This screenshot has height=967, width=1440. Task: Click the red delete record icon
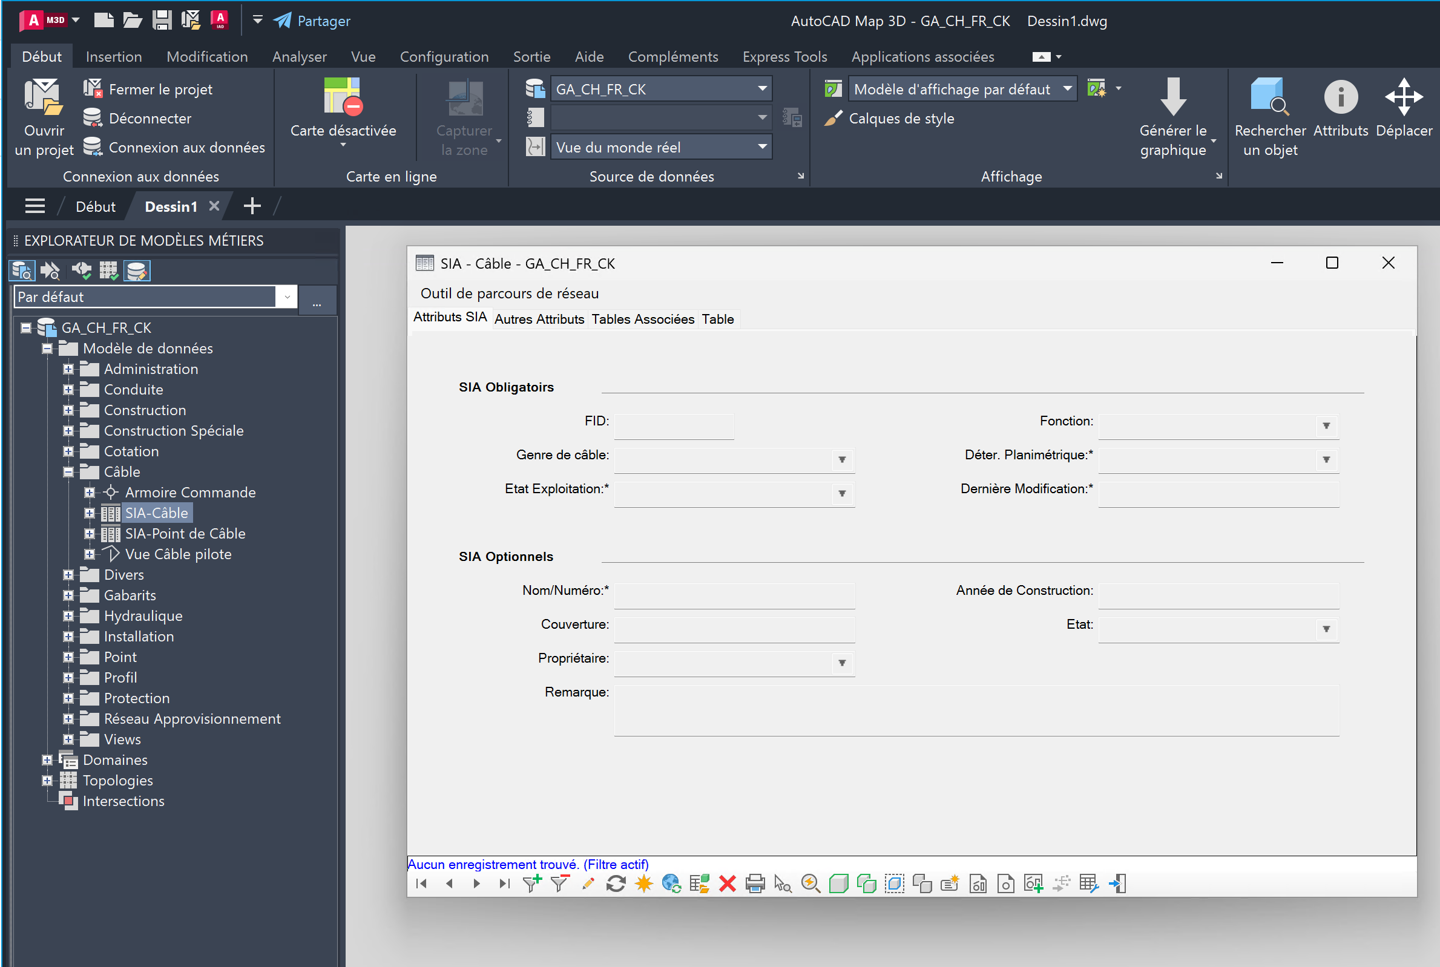click(x=727, y=883)
